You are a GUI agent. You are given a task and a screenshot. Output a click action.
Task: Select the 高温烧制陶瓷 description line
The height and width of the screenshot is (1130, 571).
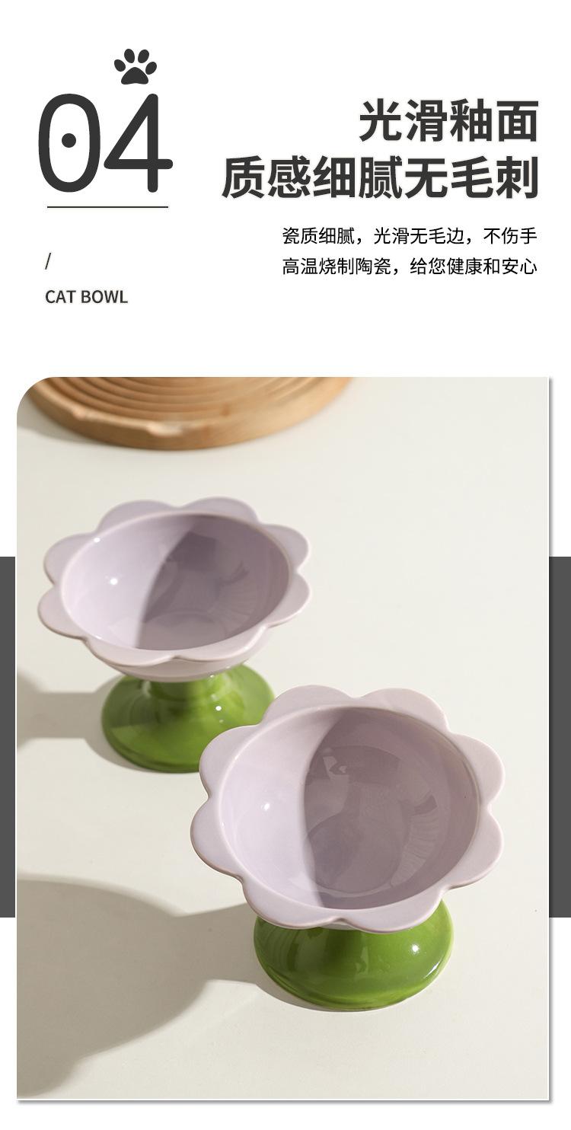(x=410, y=267)
